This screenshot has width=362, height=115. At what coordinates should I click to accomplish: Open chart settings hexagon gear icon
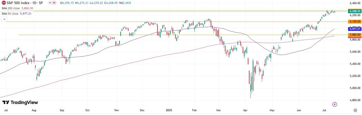[x=355, y=110]
